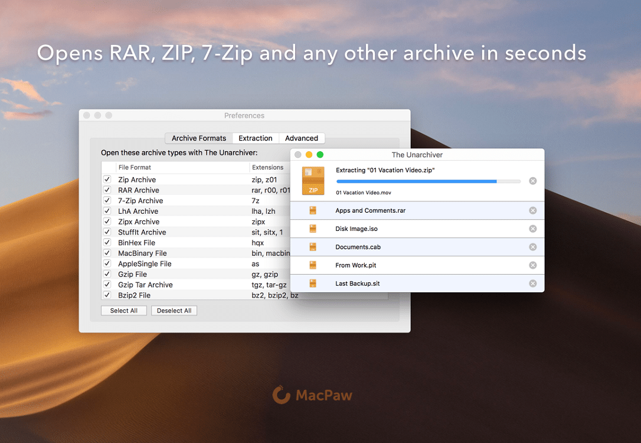This screenshot has height=443, width=641.
Task: Cancel extracting 01 Vacation Video.zip
Action: click(533, 181)
